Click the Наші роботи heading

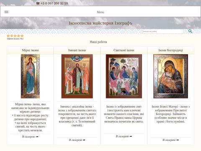98,42
